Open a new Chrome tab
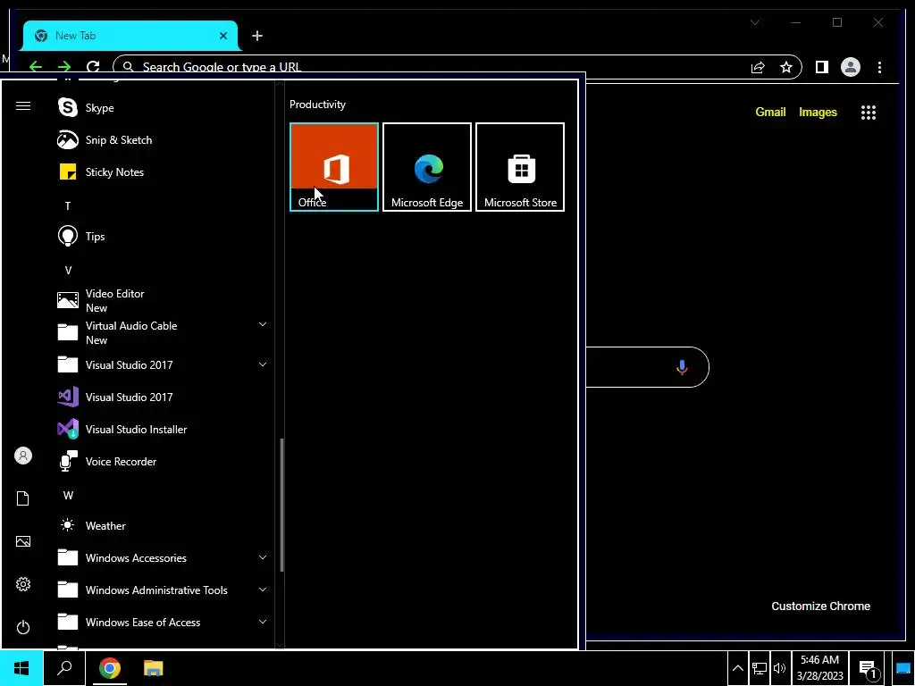The image size is (915, 686). click(x=257, y=36)
